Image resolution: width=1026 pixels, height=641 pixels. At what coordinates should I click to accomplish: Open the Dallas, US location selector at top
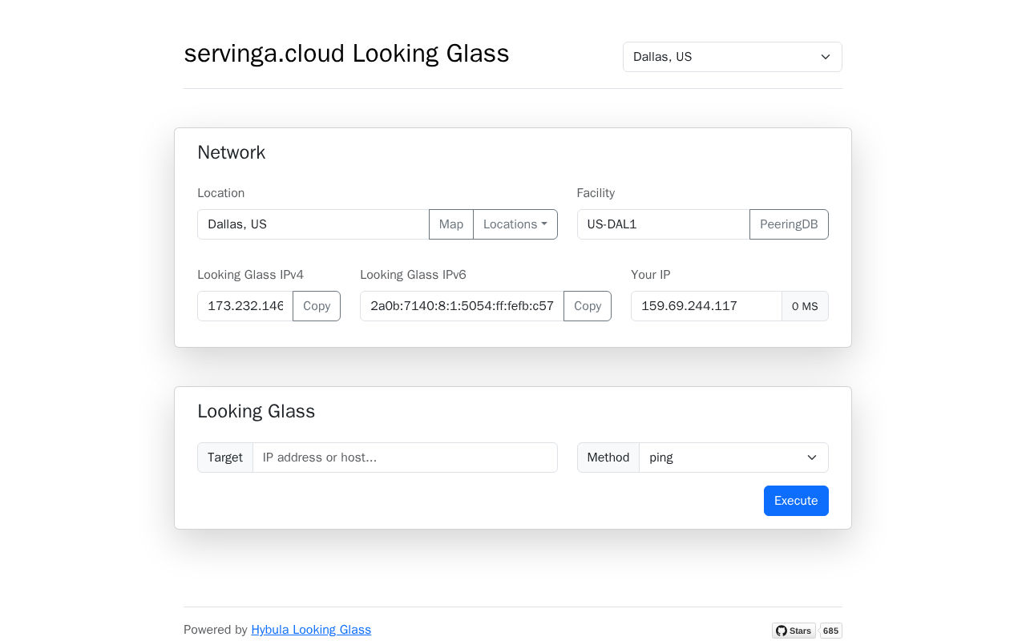[x=733, y=57]
